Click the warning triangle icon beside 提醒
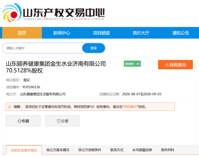199x157 pixels. point(10,106)
